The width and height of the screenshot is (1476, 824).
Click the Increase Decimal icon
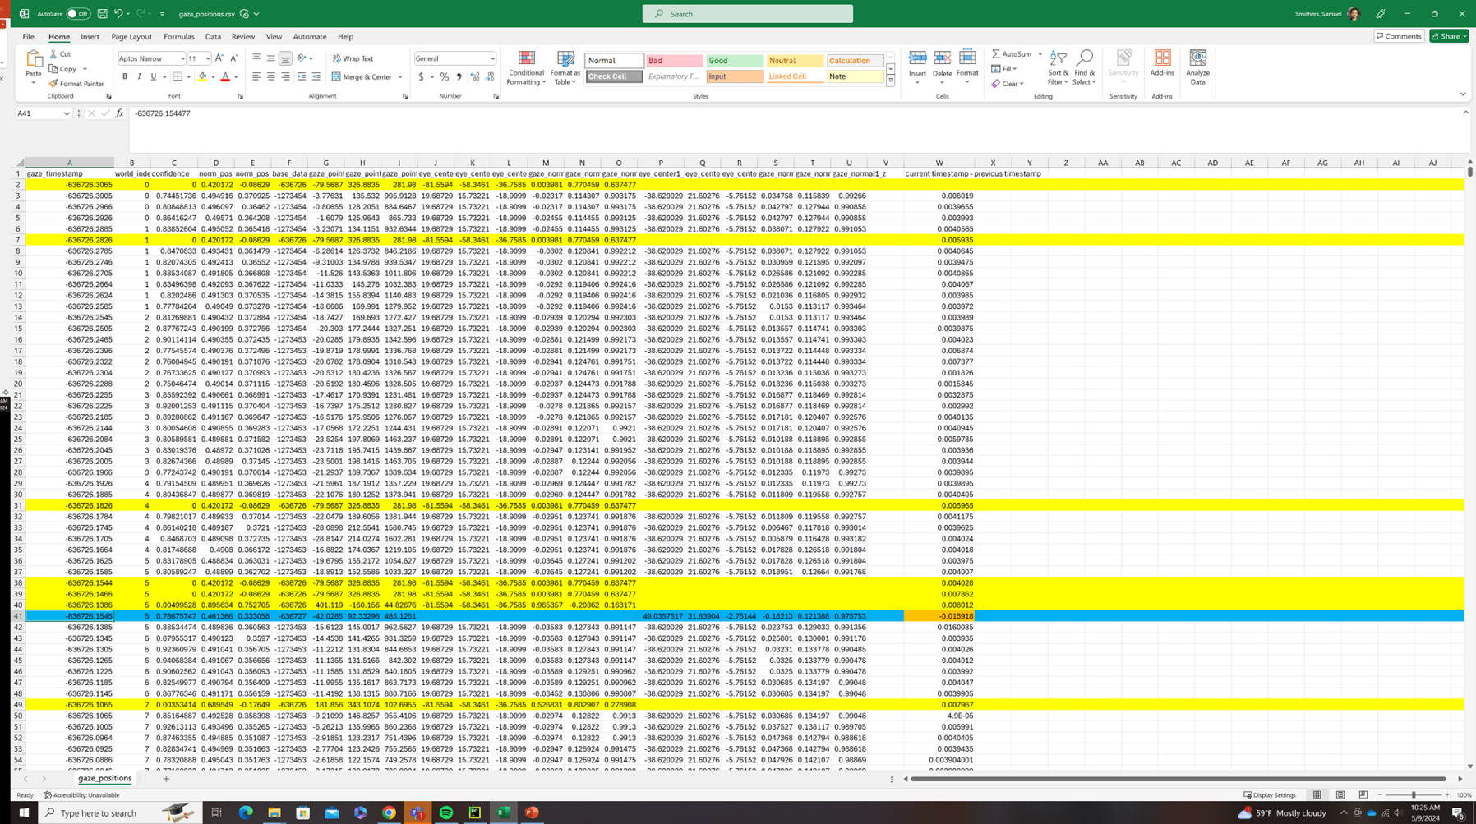(475, 76)
